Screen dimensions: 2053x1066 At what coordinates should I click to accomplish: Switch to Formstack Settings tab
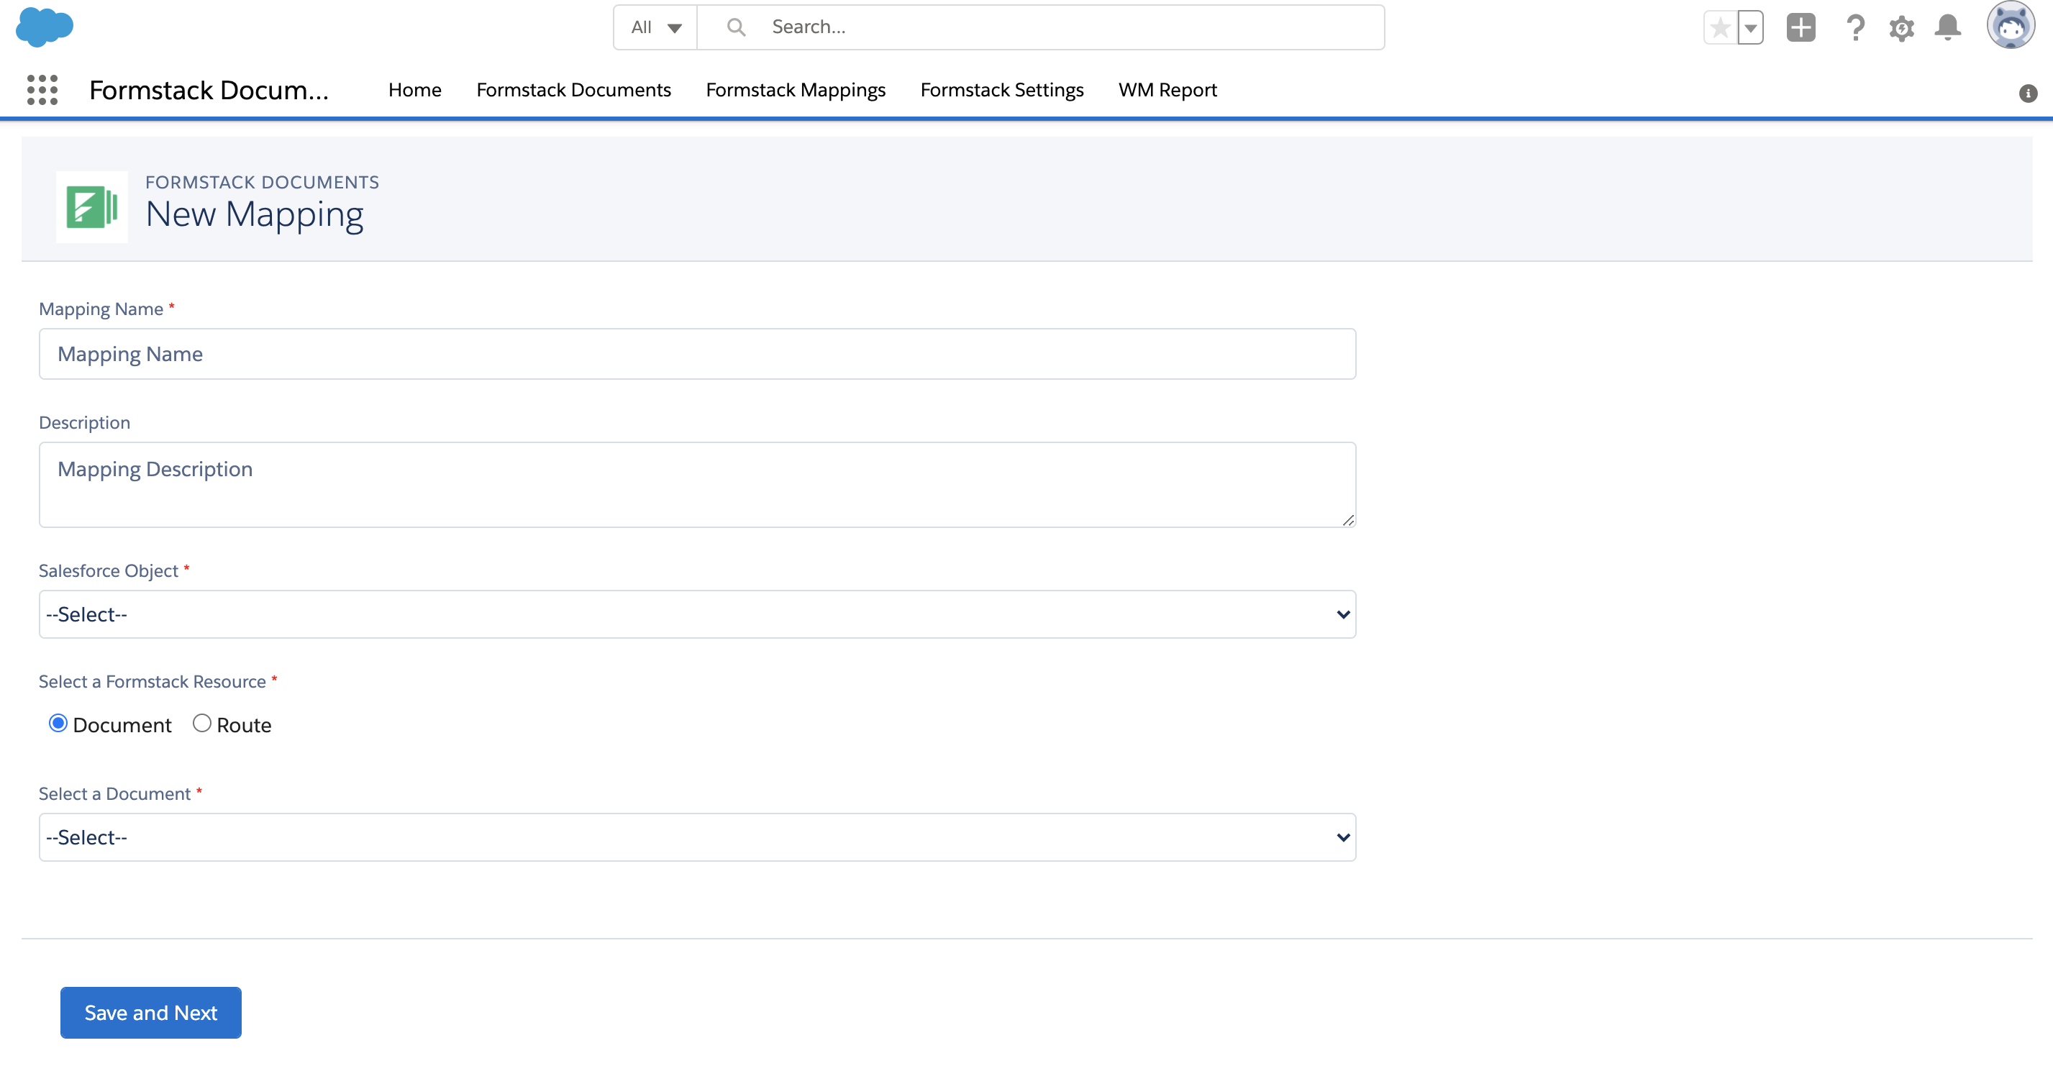[x=1001, y=90]
